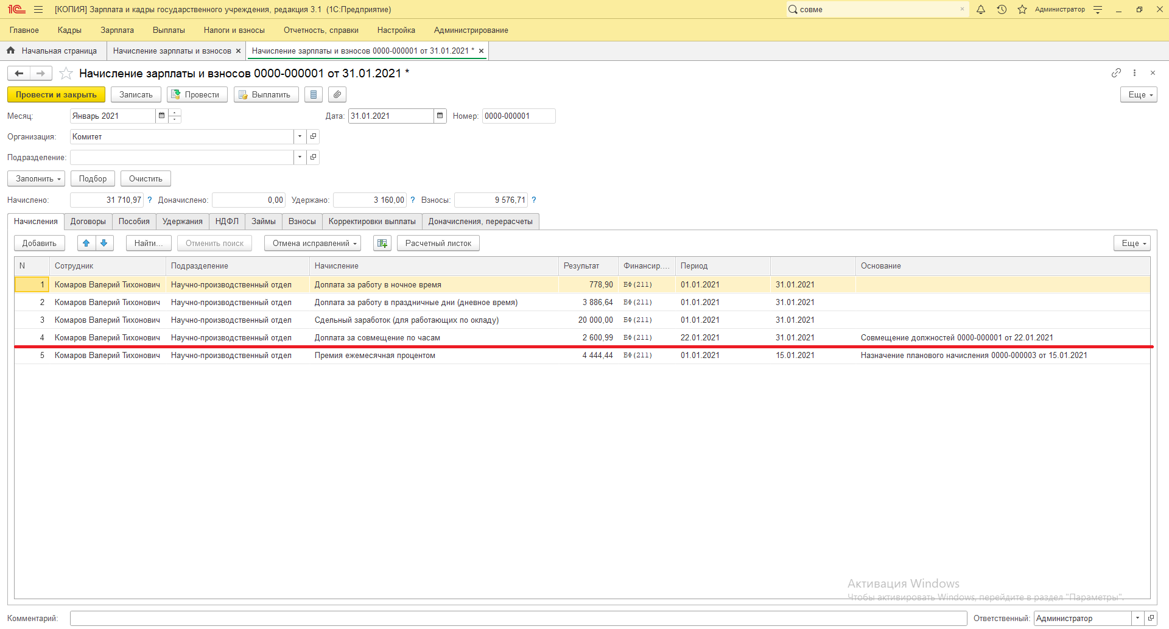Screen dimensions: 1169x629
Task: Close the list tab Начисление зарплаты и взносов
Action: click(x=238, y=51)
